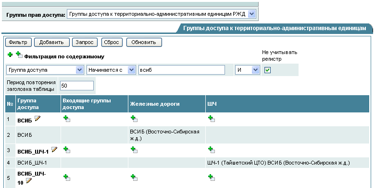Screen dimensions: 375x188
Task: Add ШЧ entry in row 1
Action: (x=212, y=119)
